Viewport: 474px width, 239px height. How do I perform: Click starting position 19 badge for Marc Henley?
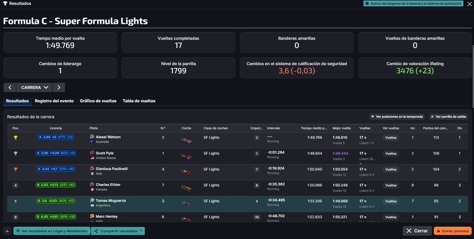[257, 217]
